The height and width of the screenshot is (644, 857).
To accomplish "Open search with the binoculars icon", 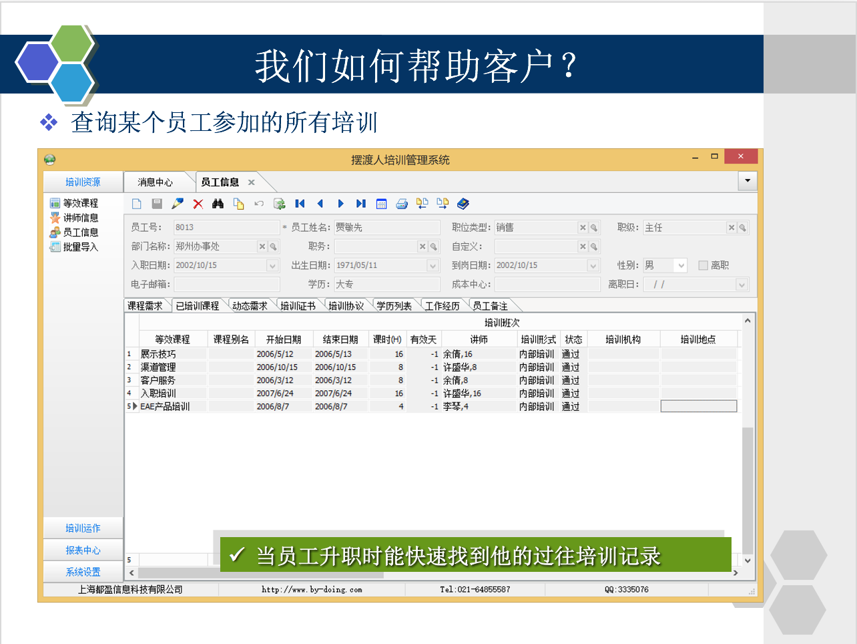I will pos(218,204).
